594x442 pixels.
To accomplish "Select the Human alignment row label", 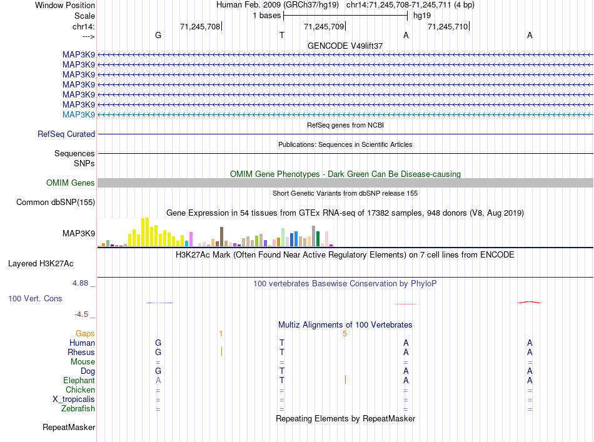I will [82, 343].
